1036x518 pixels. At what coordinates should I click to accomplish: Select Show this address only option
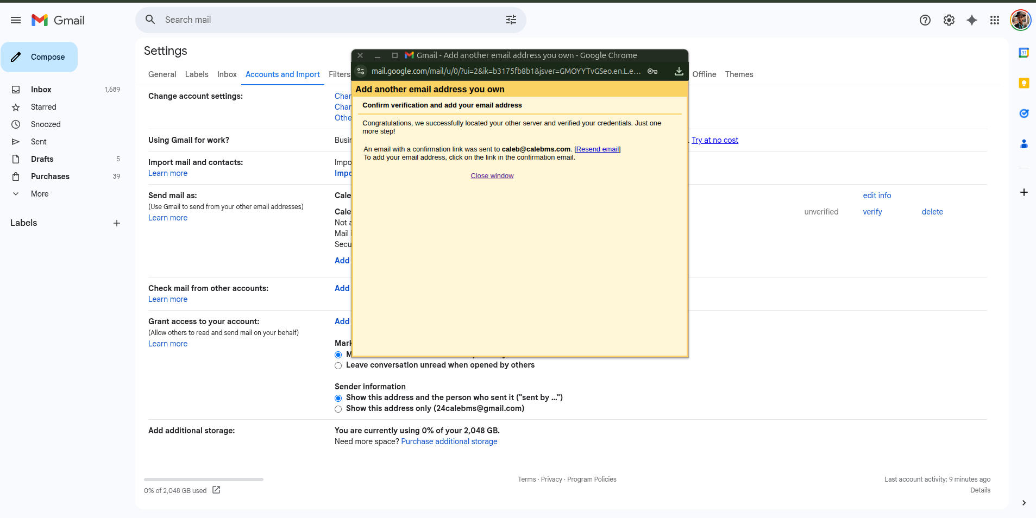click(x=338, y=409)
